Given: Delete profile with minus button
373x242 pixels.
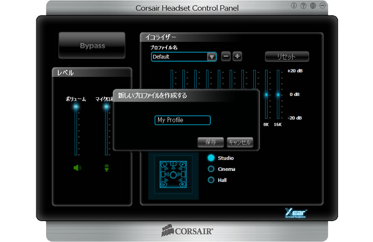Looking at the screenshot, I should [x=226, y=56].
